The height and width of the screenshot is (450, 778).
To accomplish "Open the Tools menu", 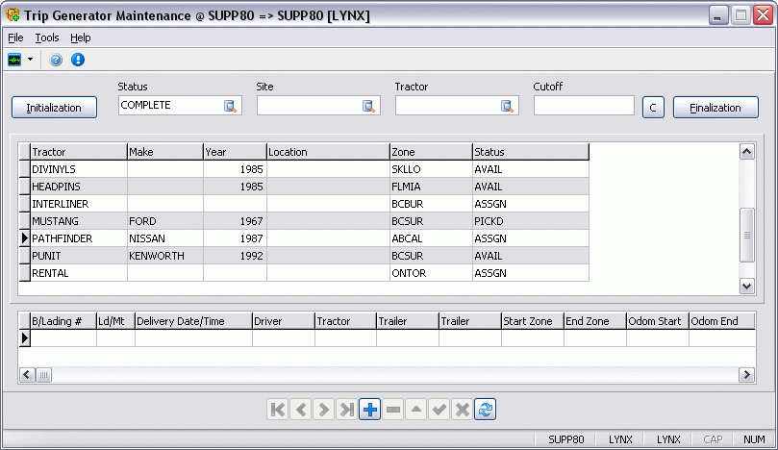I will pyautogui.click(x=47, y=37).
